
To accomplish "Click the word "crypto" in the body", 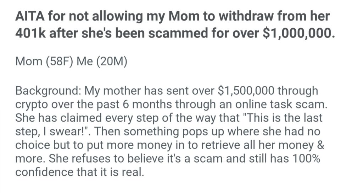I will [x=32, y=104].
